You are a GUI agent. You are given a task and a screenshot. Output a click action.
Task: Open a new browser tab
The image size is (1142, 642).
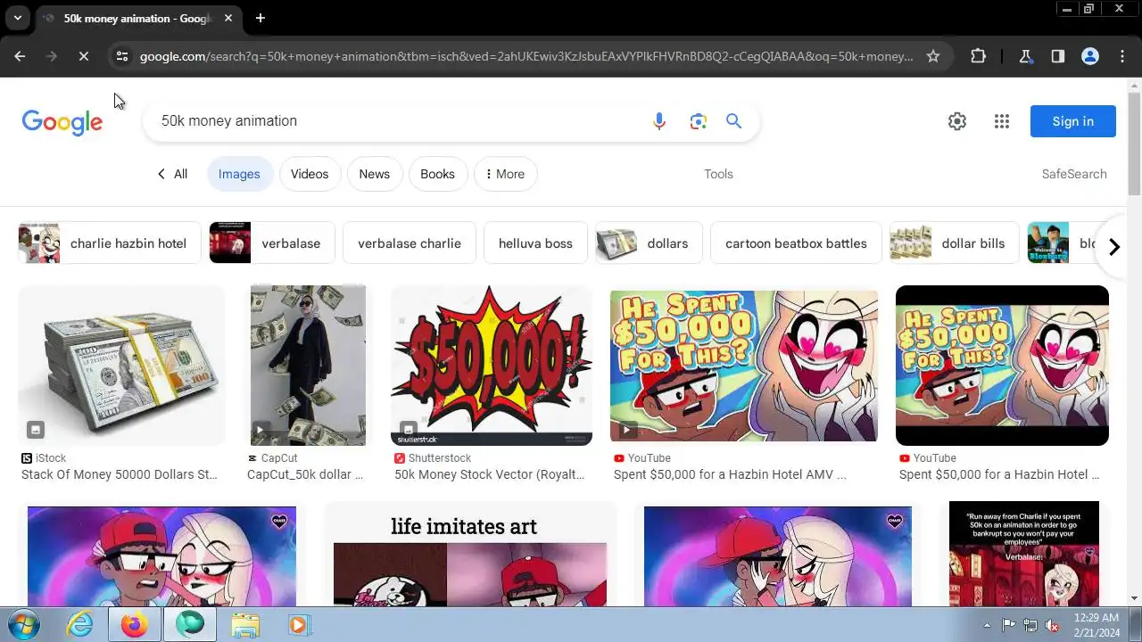(260, 18)
